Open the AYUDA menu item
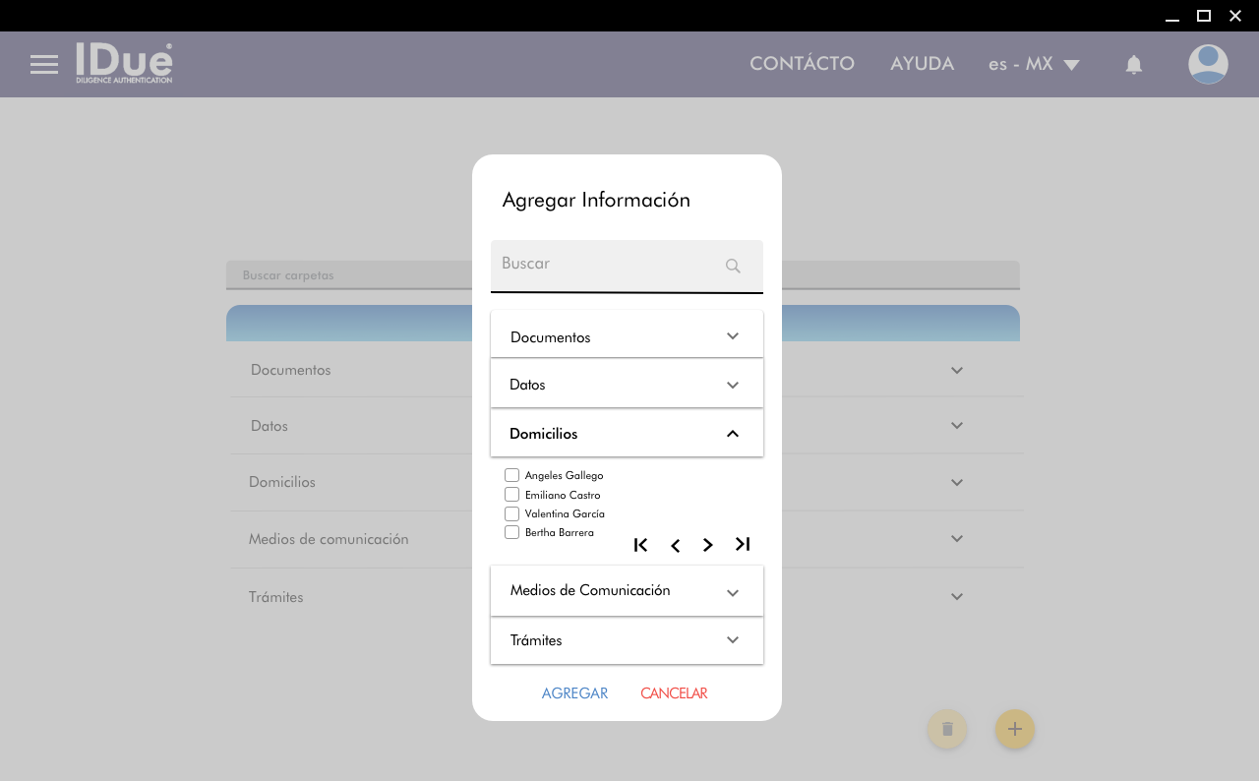 click(922, 64)
